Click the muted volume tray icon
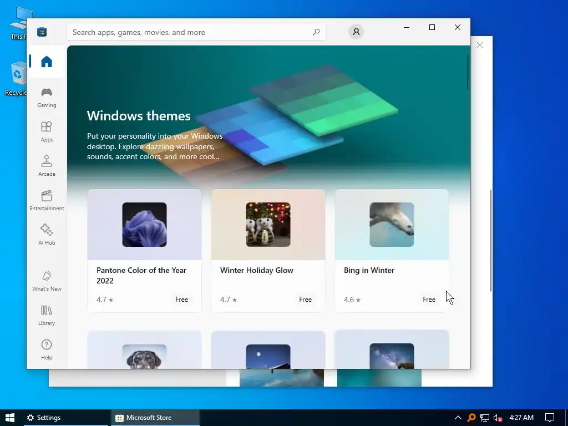 [498, 418]
